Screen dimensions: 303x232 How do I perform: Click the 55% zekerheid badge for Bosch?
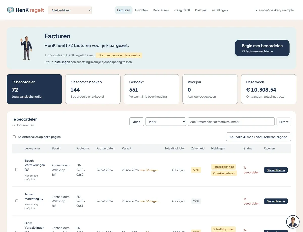pyautogui.click(x=196, y=170)
